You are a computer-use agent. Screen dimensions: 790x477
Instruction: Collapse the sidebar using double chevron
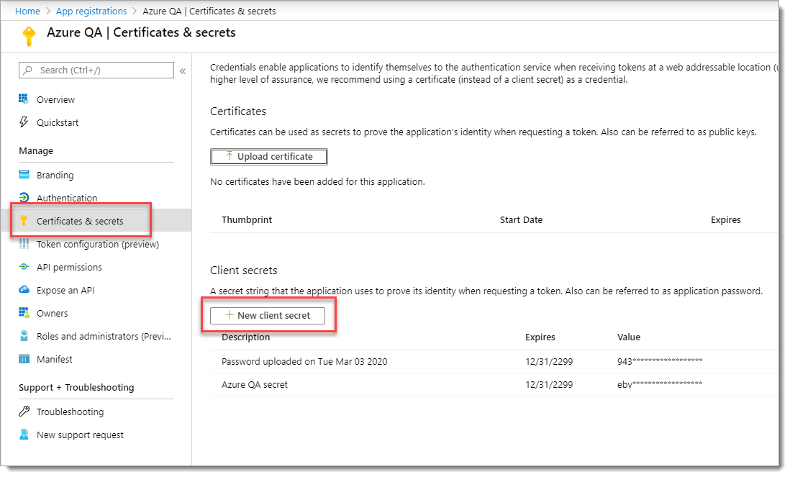(x=183, y=71)
